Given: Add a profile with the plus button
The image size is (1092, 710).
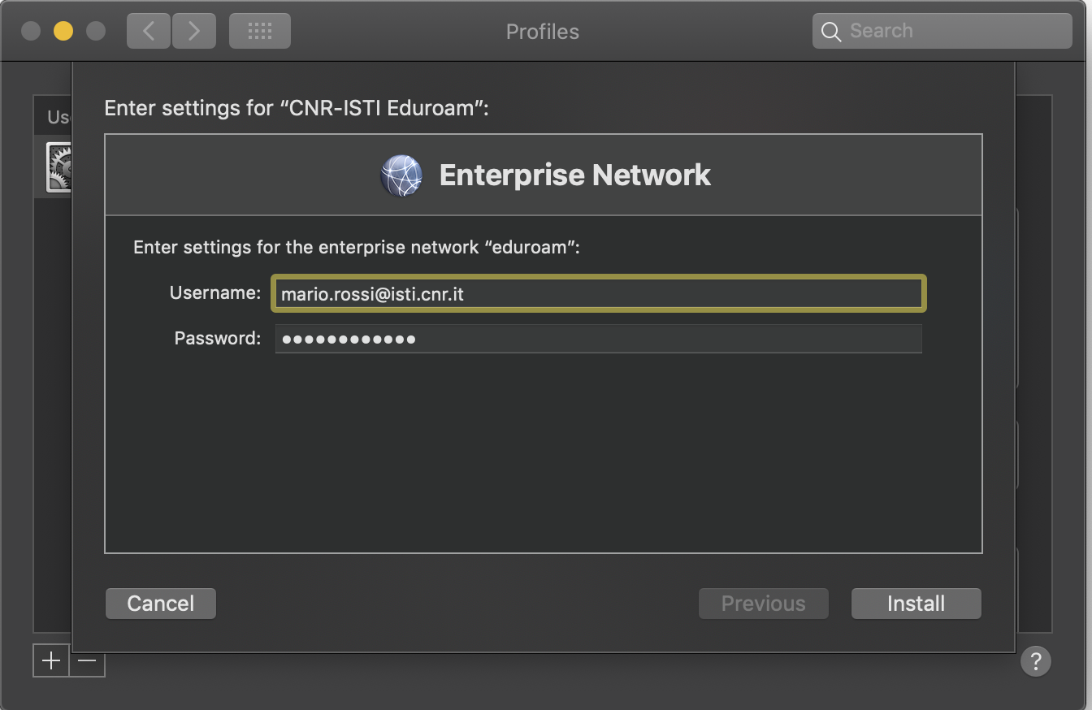Looking at the screenshot, I should (51, 660).
